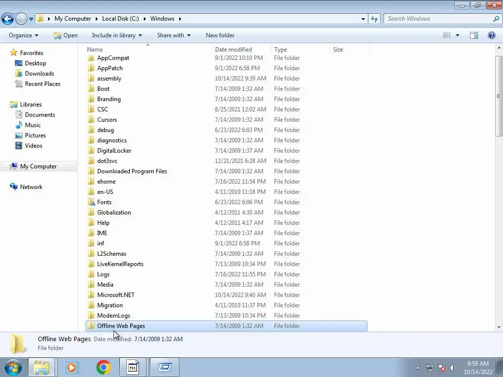This screenshot has height=377, width=503.
Task: Change your view icon in toolbar
Action: (447, 35)
